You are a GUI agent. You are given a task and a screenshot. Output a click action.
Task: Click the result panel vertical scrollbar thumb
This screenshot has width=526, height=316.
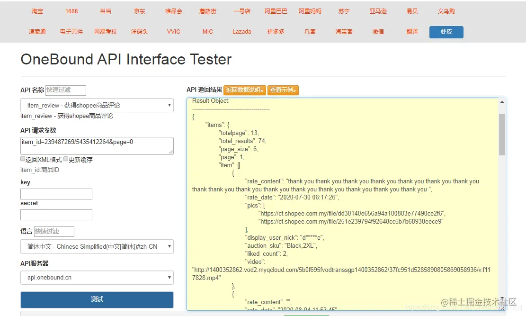point(502,134)
